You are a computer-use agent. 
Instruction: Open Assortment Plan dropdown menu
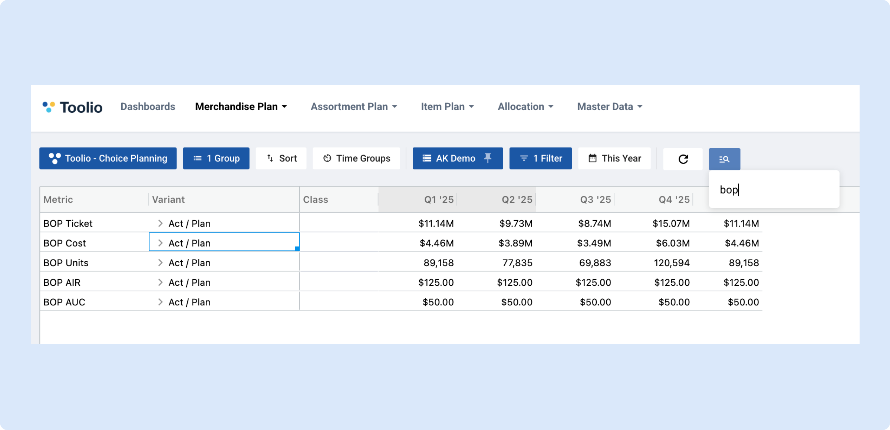point(353,107)
